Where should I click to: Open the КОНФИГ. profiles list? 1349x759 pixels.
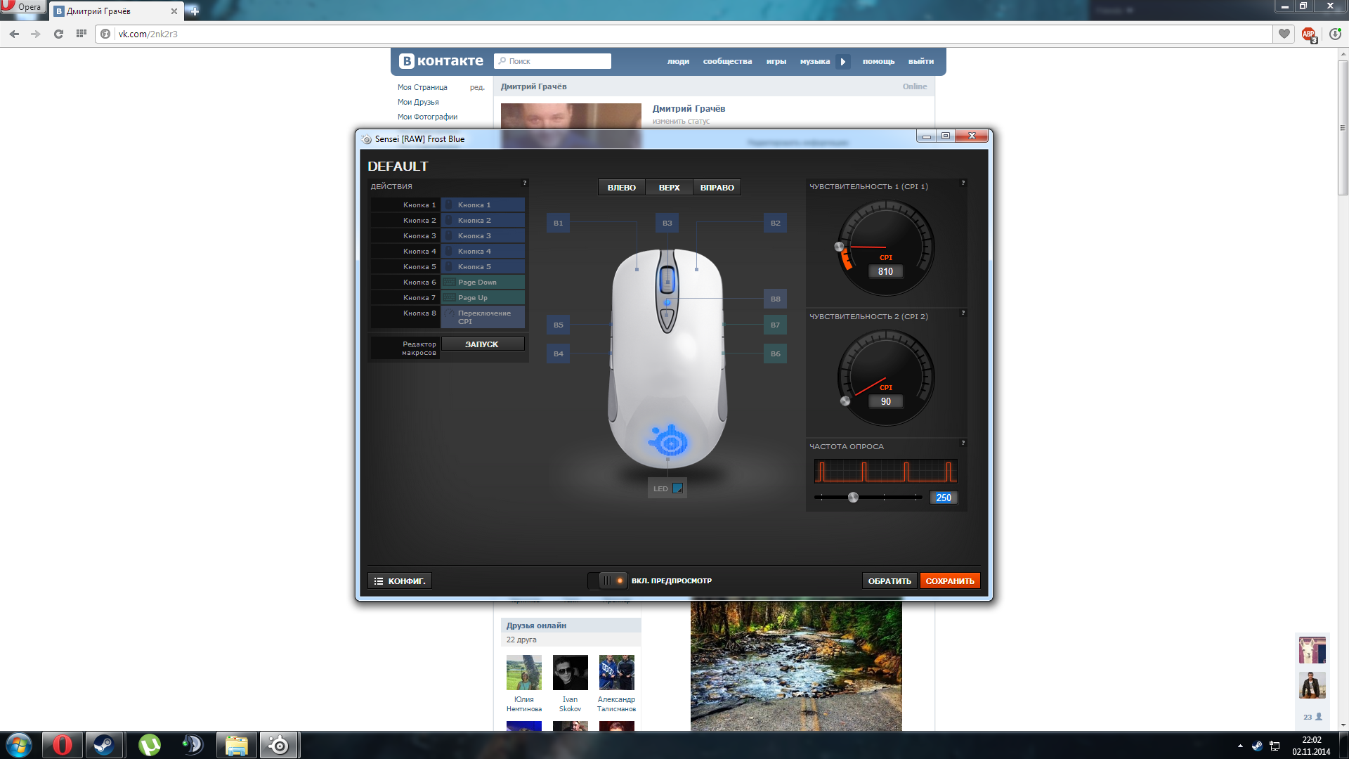400,581
